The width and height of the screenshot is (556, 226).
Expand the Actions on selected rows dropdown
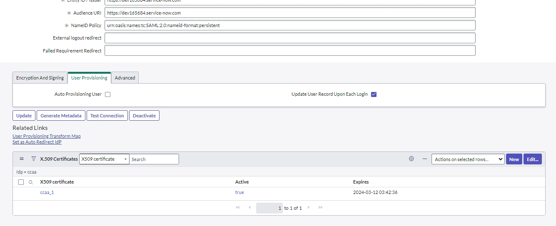point(468,159)
